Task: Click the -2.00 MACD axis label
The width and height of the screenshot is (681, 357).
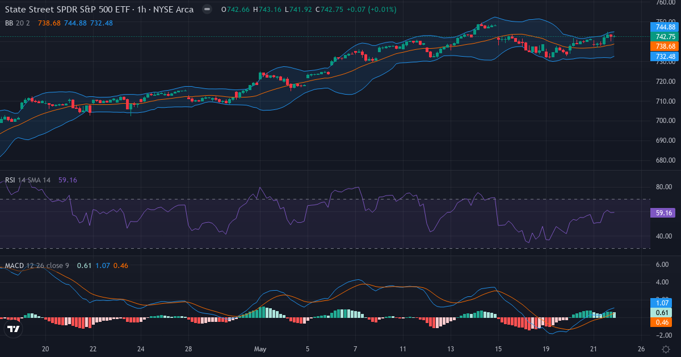Action: click(663, 335)
